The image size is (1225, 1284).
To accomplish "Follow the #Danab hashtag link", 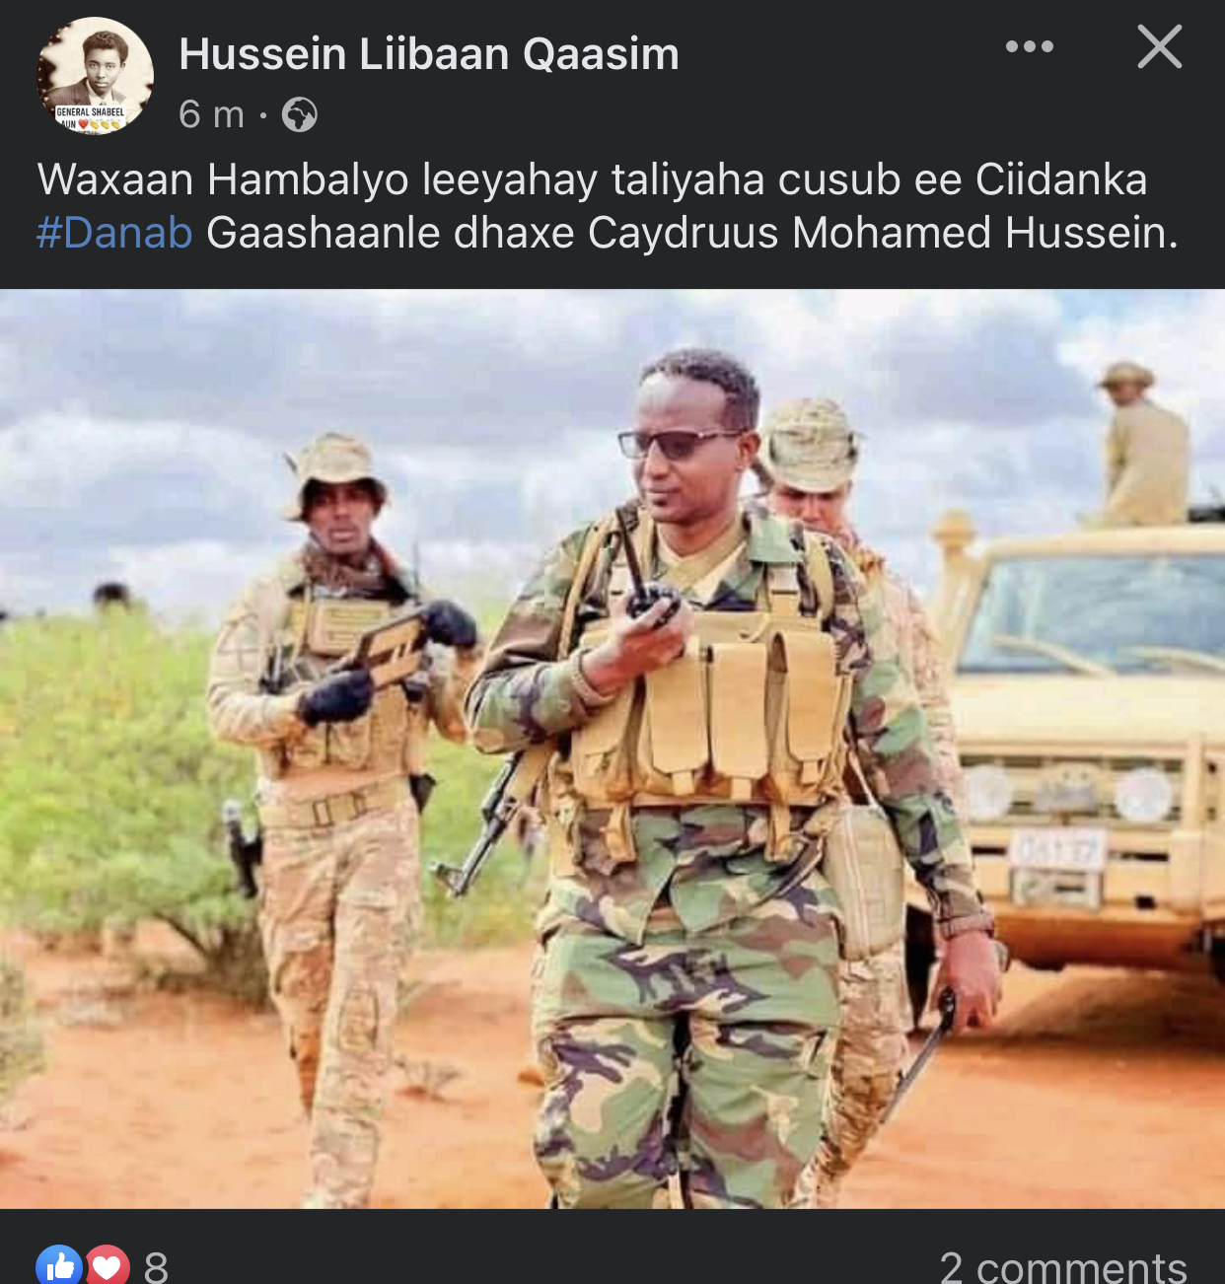I will 114,233.
